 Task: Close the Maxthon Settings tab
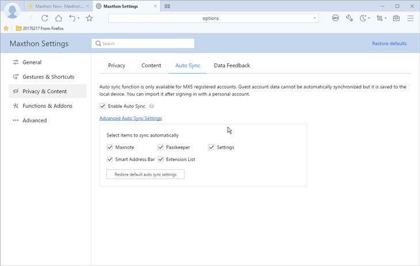click(155, 6)
